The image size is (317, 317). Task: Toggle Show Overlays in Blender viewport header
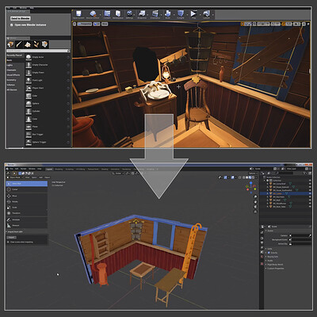pos(233,178)
